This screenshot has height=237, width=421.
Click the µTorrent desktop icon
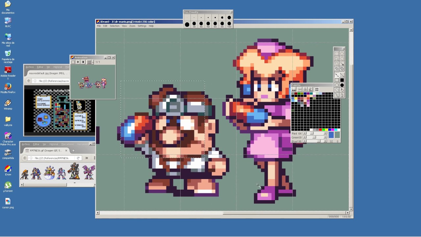[x=8, y=187]
